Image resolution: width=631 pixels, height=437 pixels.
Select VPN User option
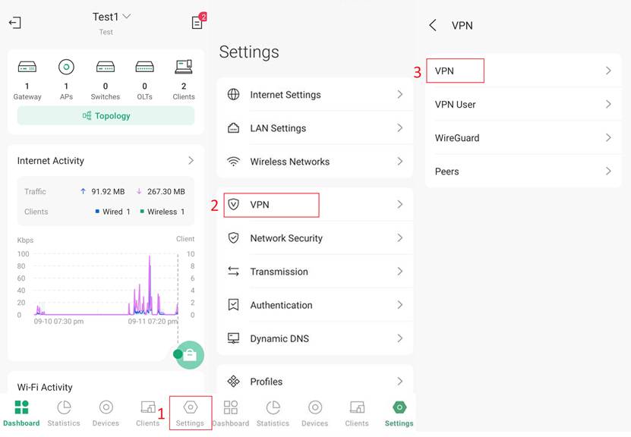click(x=456, y=105)
